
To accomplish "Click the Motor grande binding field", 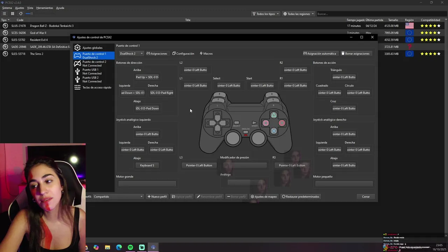I will coord(147,184).
